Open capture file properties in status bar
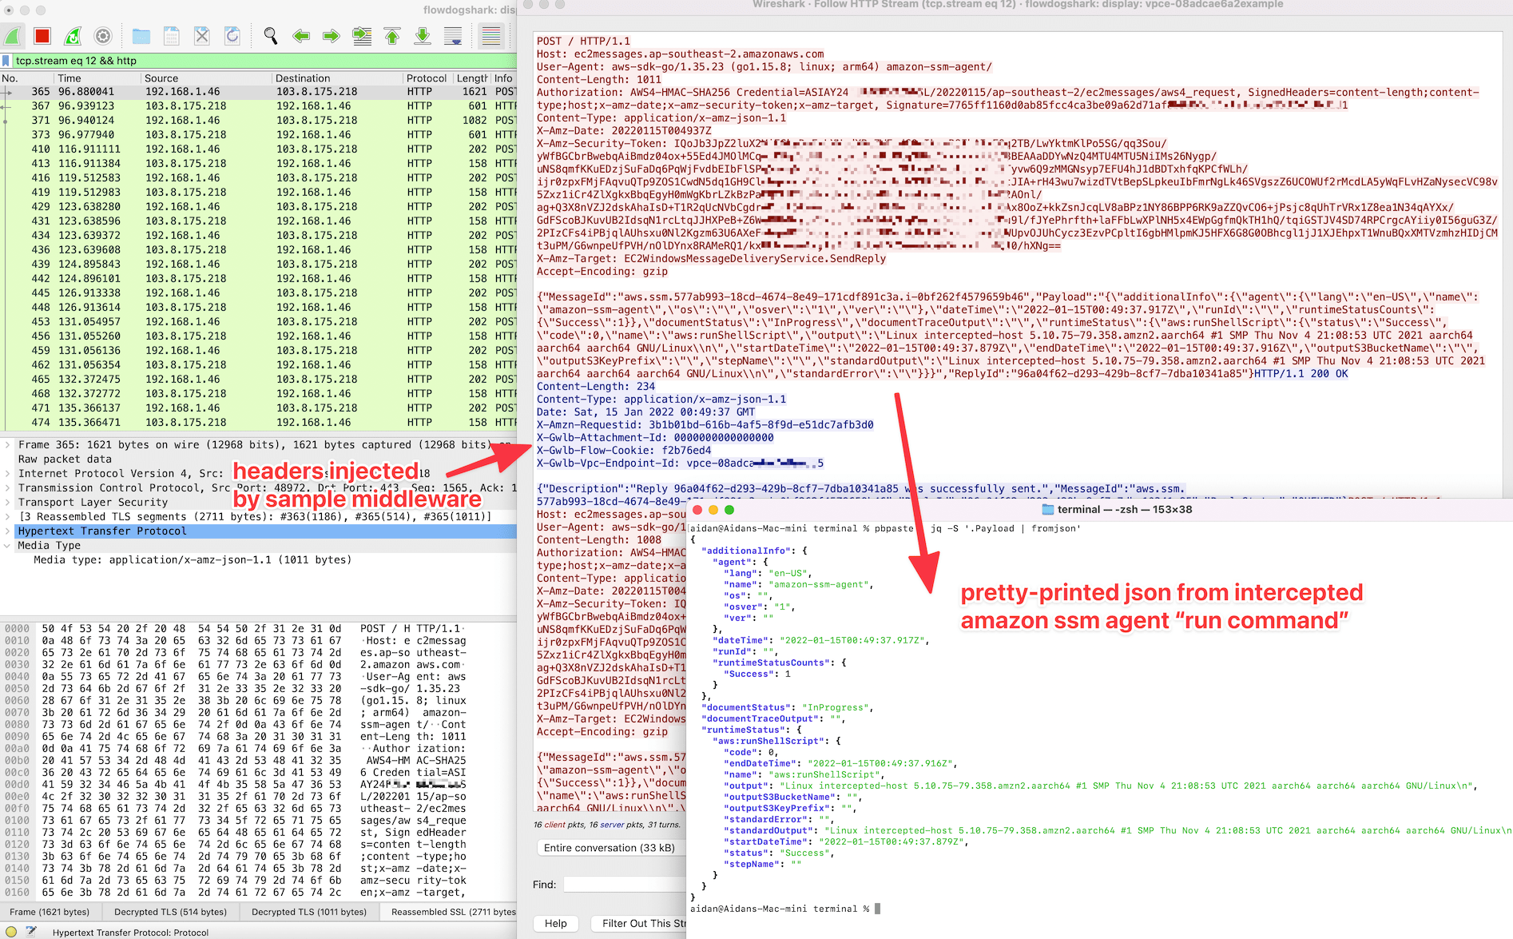This screenshot has width=1513, height=939. [x=31, y=932]
